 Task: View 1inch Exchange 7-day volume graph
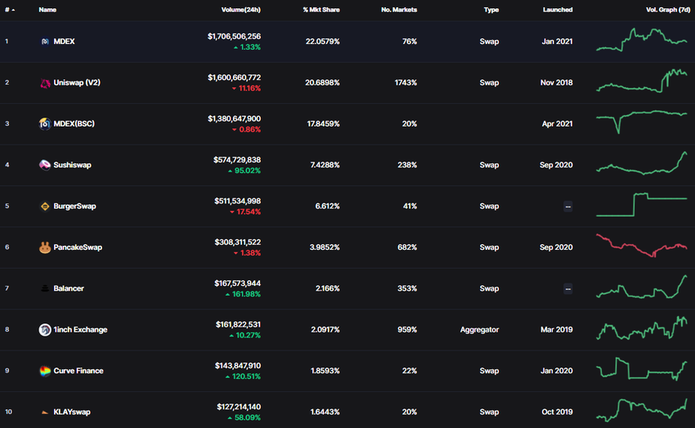(642, 328)
